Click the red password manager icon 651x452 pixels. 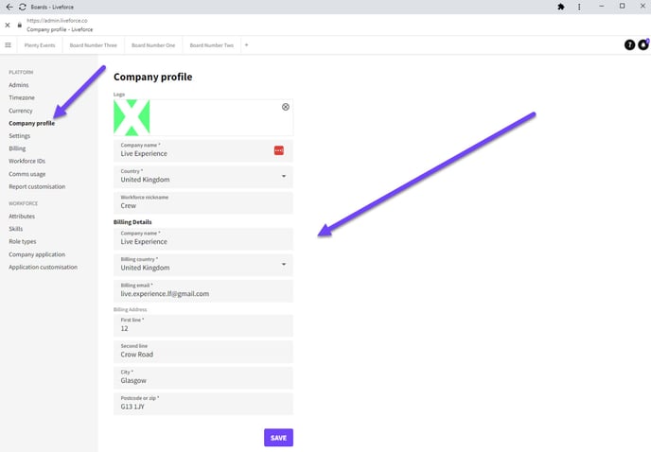pyautogui.click(x=278, y=150)
